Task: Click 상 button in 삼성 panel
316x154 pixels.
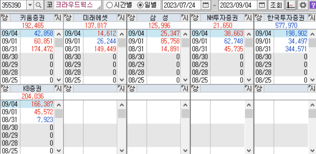Action: [x=132, y=18]
